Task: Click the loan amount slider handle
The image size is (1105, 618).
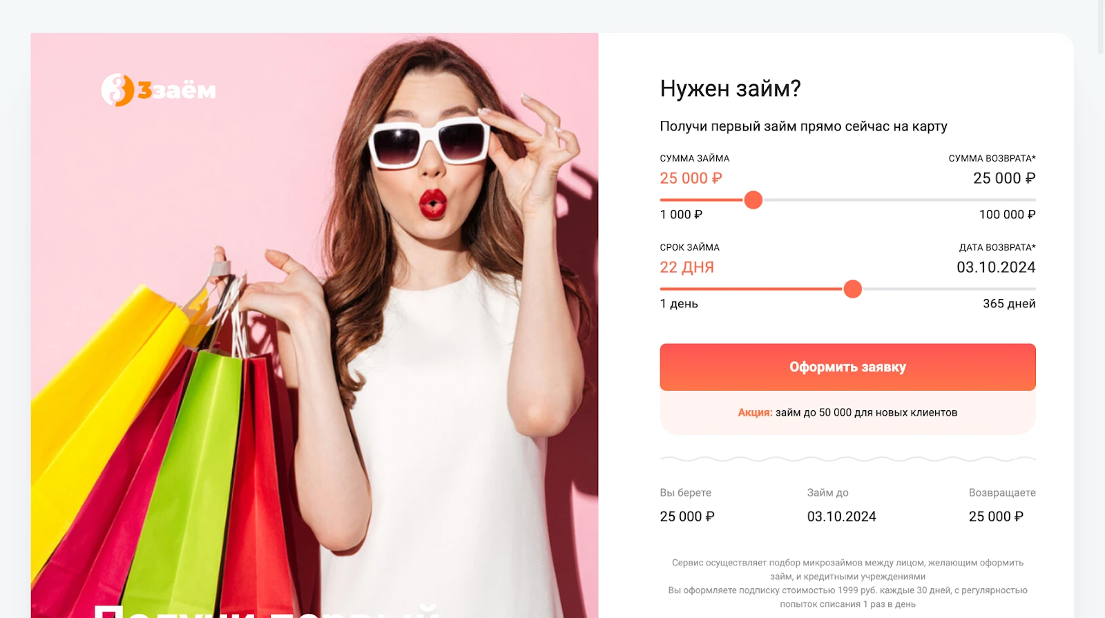Action: pyautogui.click(x=753, y=200)
